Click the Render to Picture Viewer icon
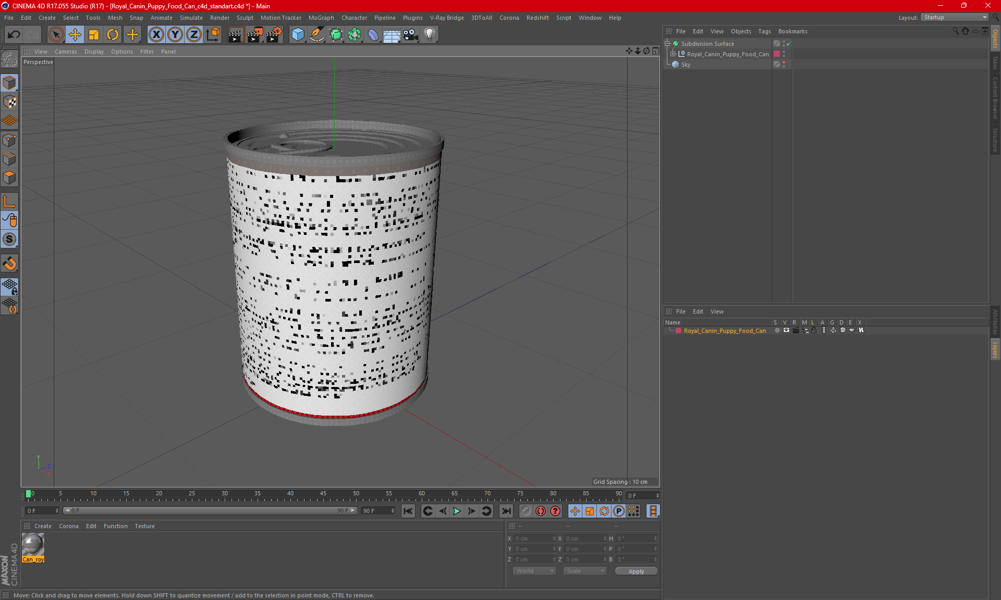Screen dimensions: 1001x600 pos(255,35)
